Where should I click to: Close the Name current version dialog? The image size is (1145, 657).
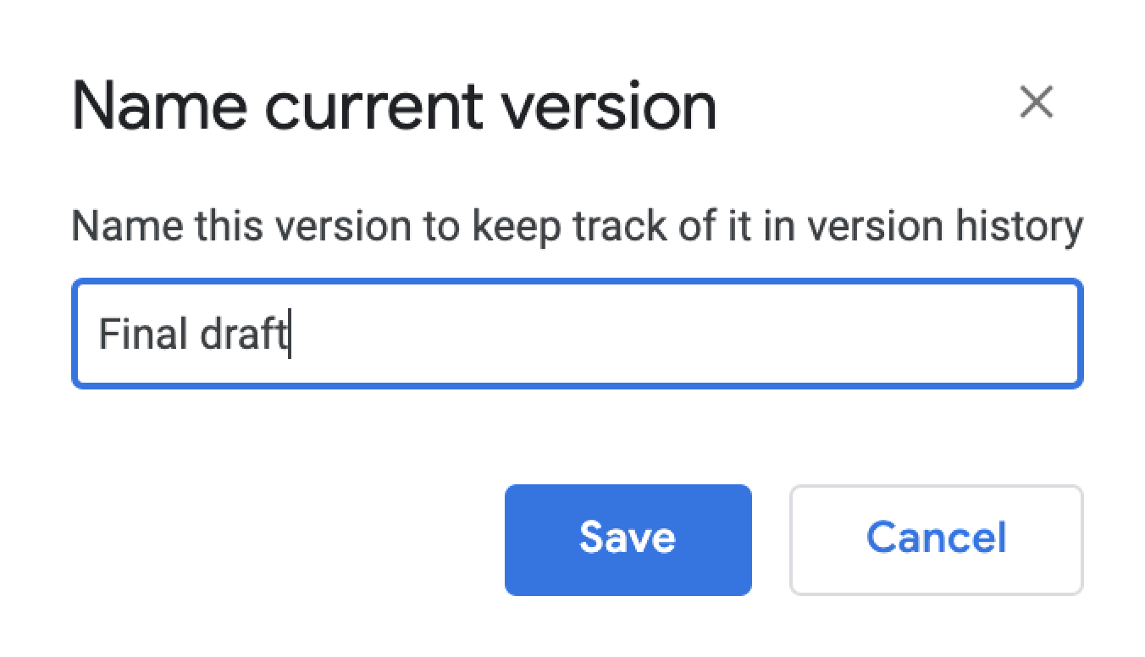coord(1038,103)
